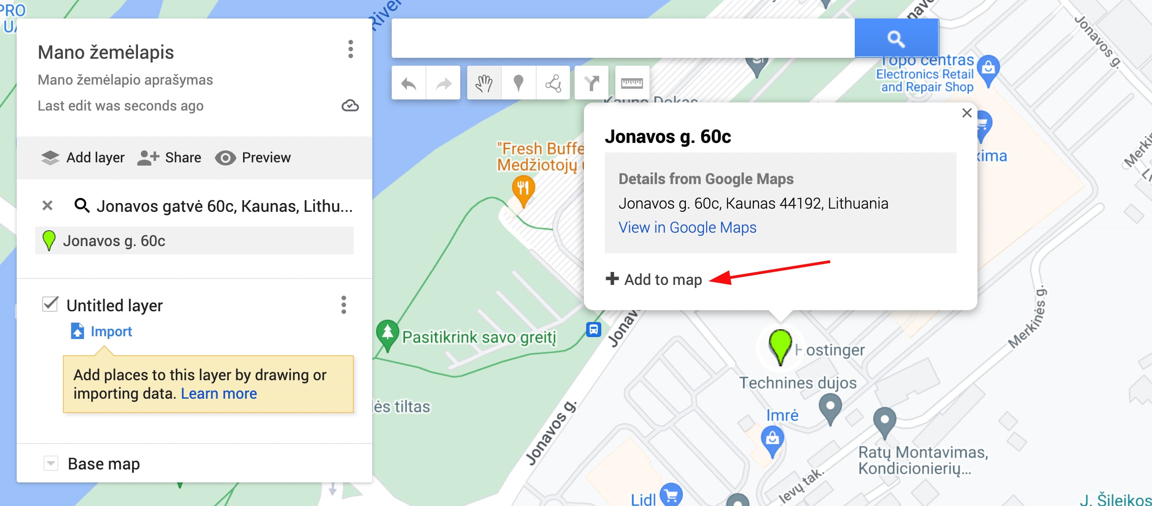
Task: Expand the Base map dropdown arrow
Action: [50, 463]
